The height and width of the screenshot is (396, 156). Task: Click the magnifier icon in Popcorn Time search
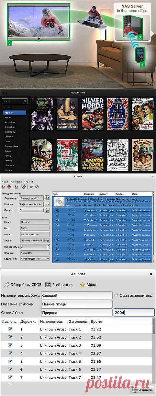pos(26,101)
